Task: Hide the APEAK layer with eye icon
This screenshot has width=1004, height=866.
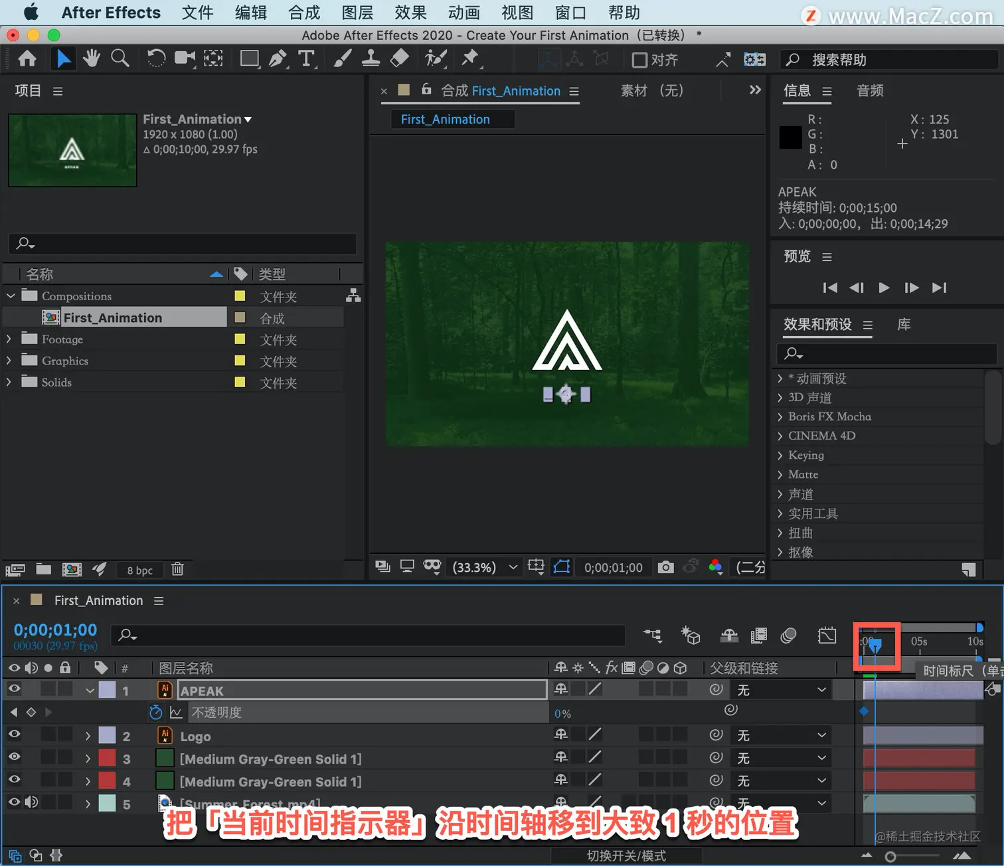Action: 14,689
